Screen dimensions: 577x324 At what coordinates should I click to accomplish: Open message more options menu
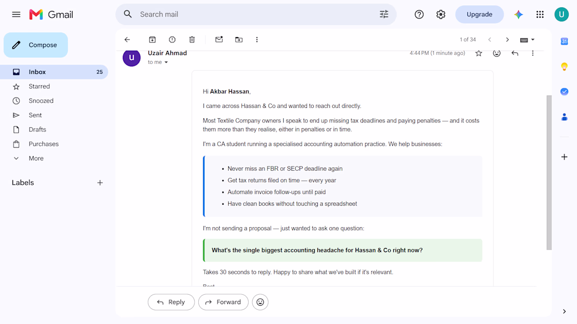(x=532, y=53)
